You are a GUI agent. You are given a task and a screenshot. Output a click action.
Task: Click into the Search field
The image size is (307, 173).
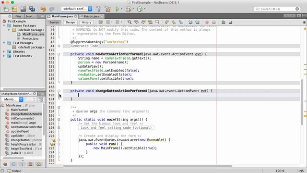tap(275, 9)
